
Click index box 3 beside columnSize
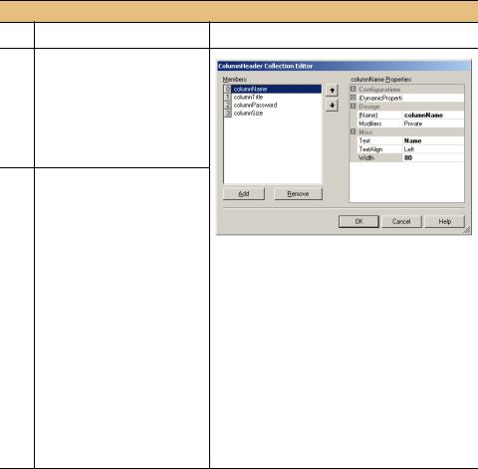point(227,114)
